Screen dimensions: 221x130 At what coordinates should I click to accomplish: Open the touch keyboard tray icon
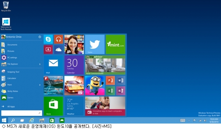pyautogui.click(x=183, y=121)
